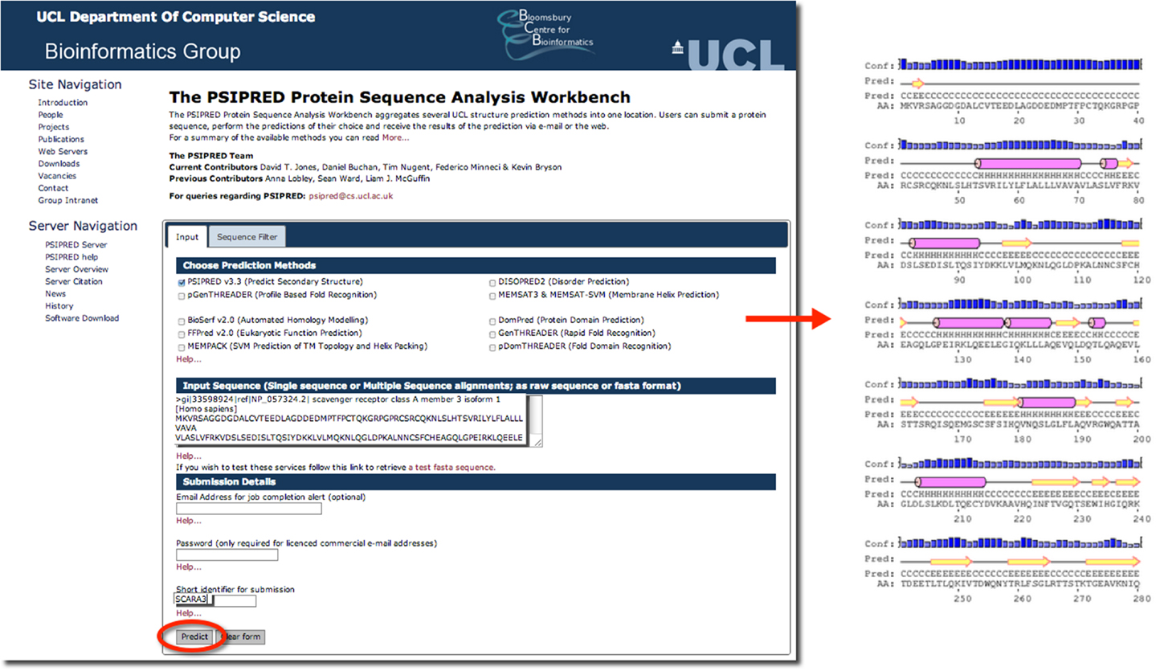Viewport: 1156px width, 671px height.
Task: Enable PSIPRED v3.3 secondary structure checkbox
Action: tap(181, 283)
